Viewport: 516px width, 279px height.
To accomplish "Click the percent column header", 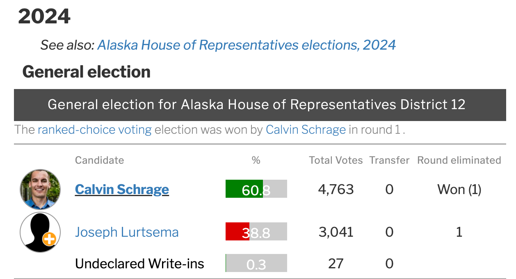I will click(x=256, y=160).
